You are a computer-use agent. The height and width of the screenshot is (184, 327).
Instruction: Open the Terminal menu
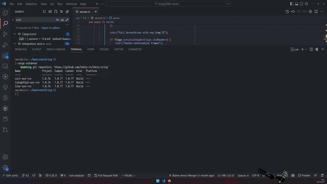(x=71, y=4)
